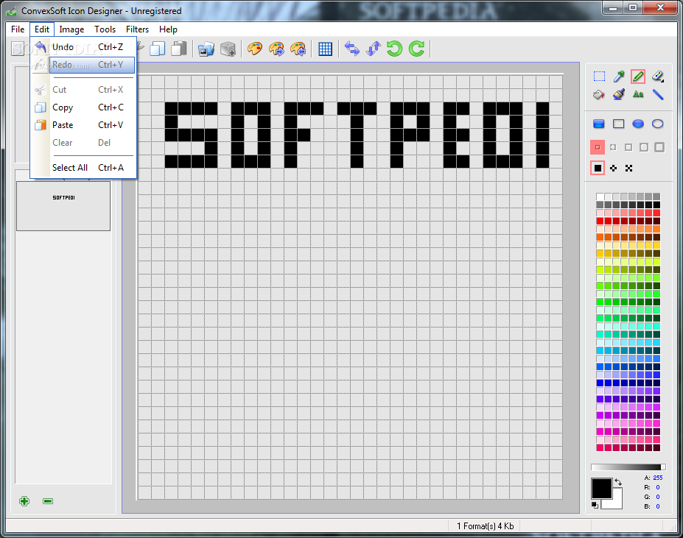Open the Tools menu
683x538 pixels.
105,29
